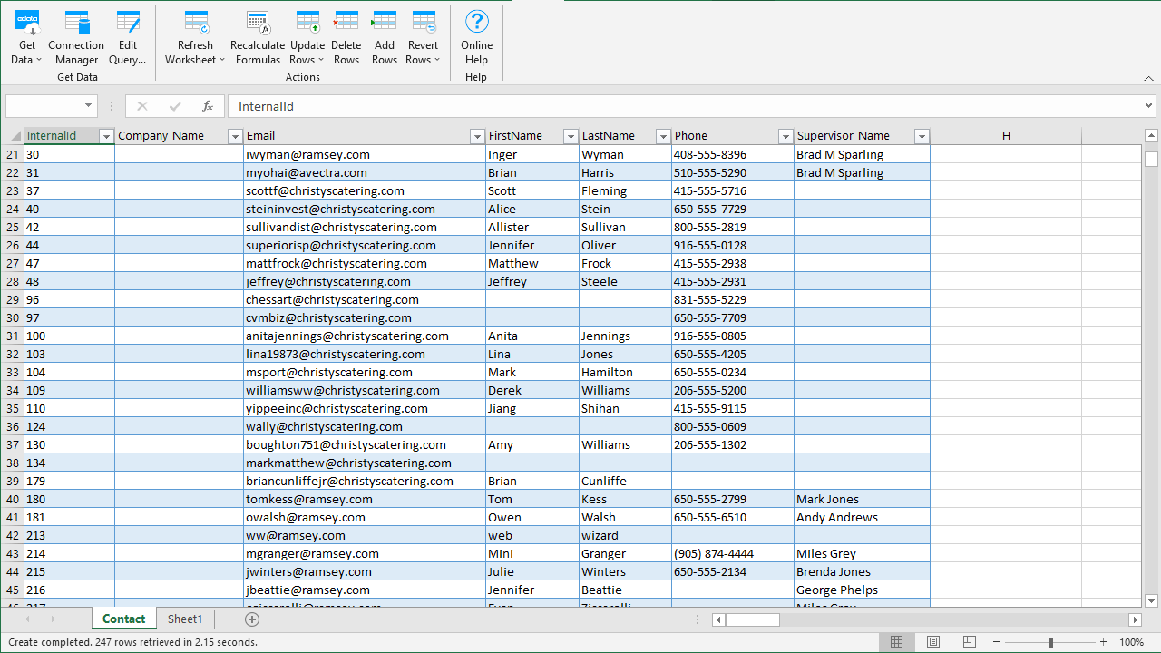
Task: Click the Refresh Worksheet button
Action: [x=195, y=38]
